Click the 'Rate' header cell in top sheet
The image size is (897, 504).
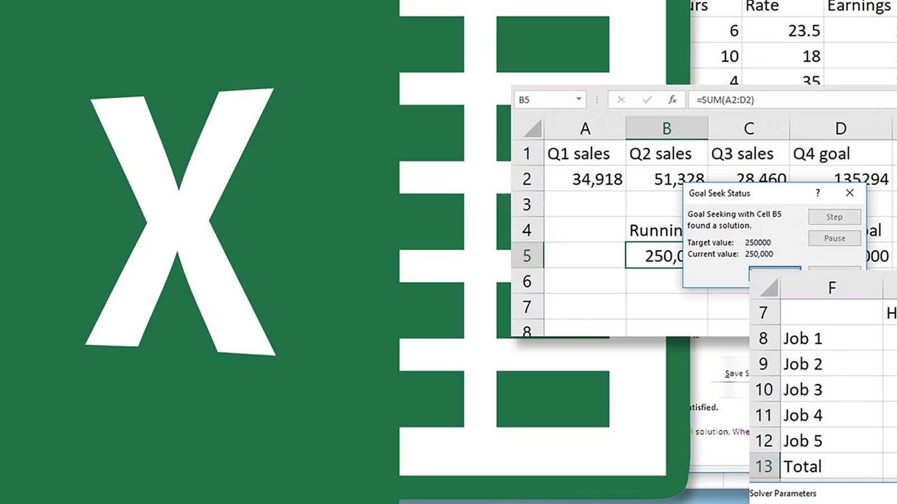tap(783, 7)
